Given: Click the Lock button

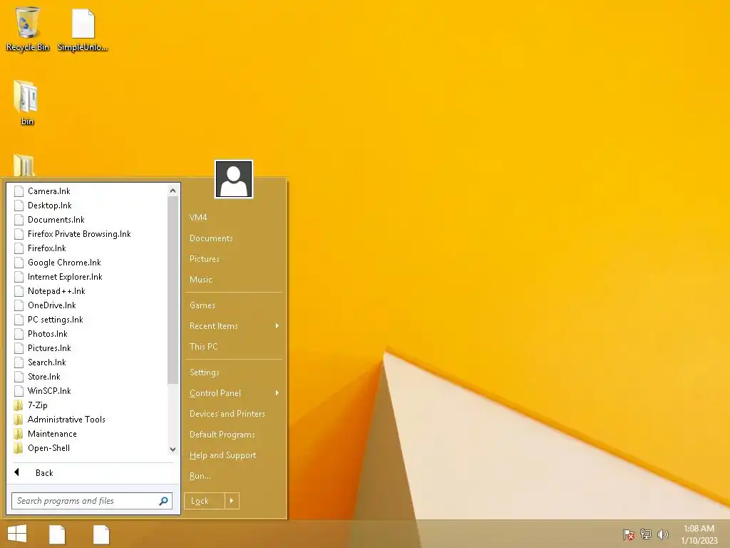Looking at the screenshot, I should click(x=205, y=501).
